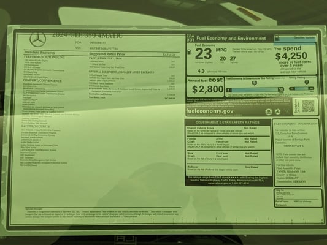The image size is (327, 245).
Task: Click the VANCE, ALABAMA USA assembly point
Action: 291,171
